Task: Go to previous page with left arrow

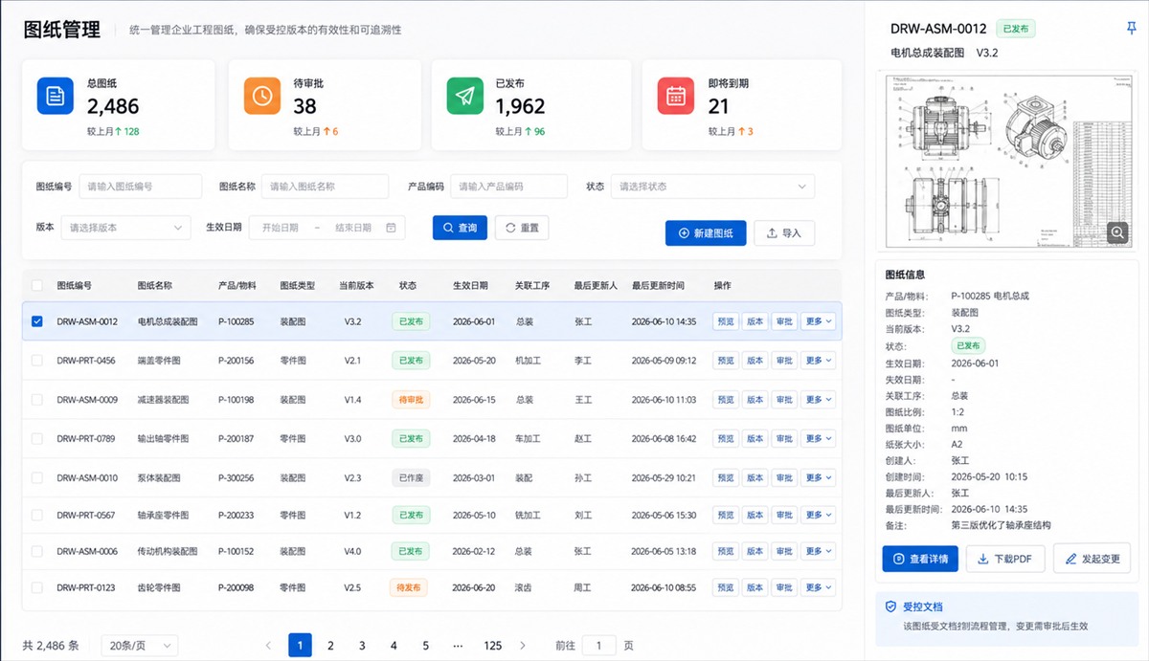Action: [x=269, y=646]
